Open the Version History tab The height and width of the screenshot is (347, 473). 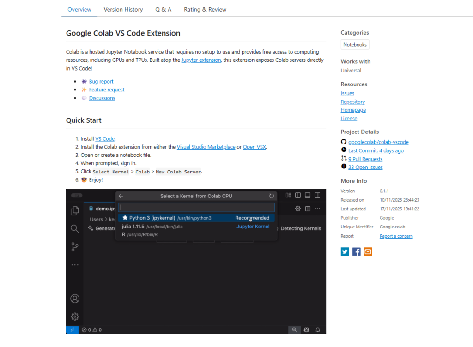123,9
